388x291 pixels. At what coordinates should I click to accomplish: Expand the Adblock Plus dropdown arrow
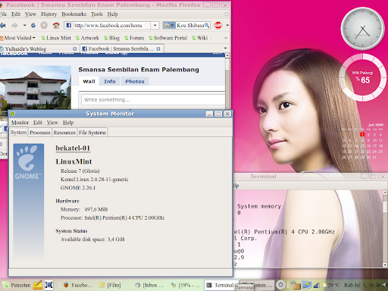coord(227,25)
